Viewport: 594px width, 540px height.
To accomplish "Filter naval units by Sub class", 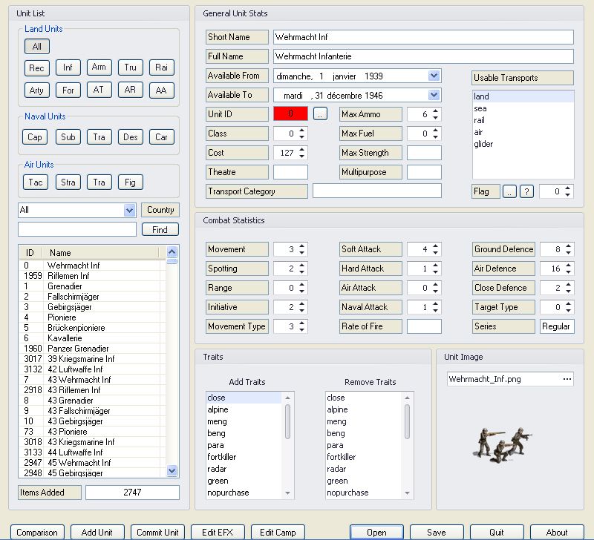I will [68, 137].
